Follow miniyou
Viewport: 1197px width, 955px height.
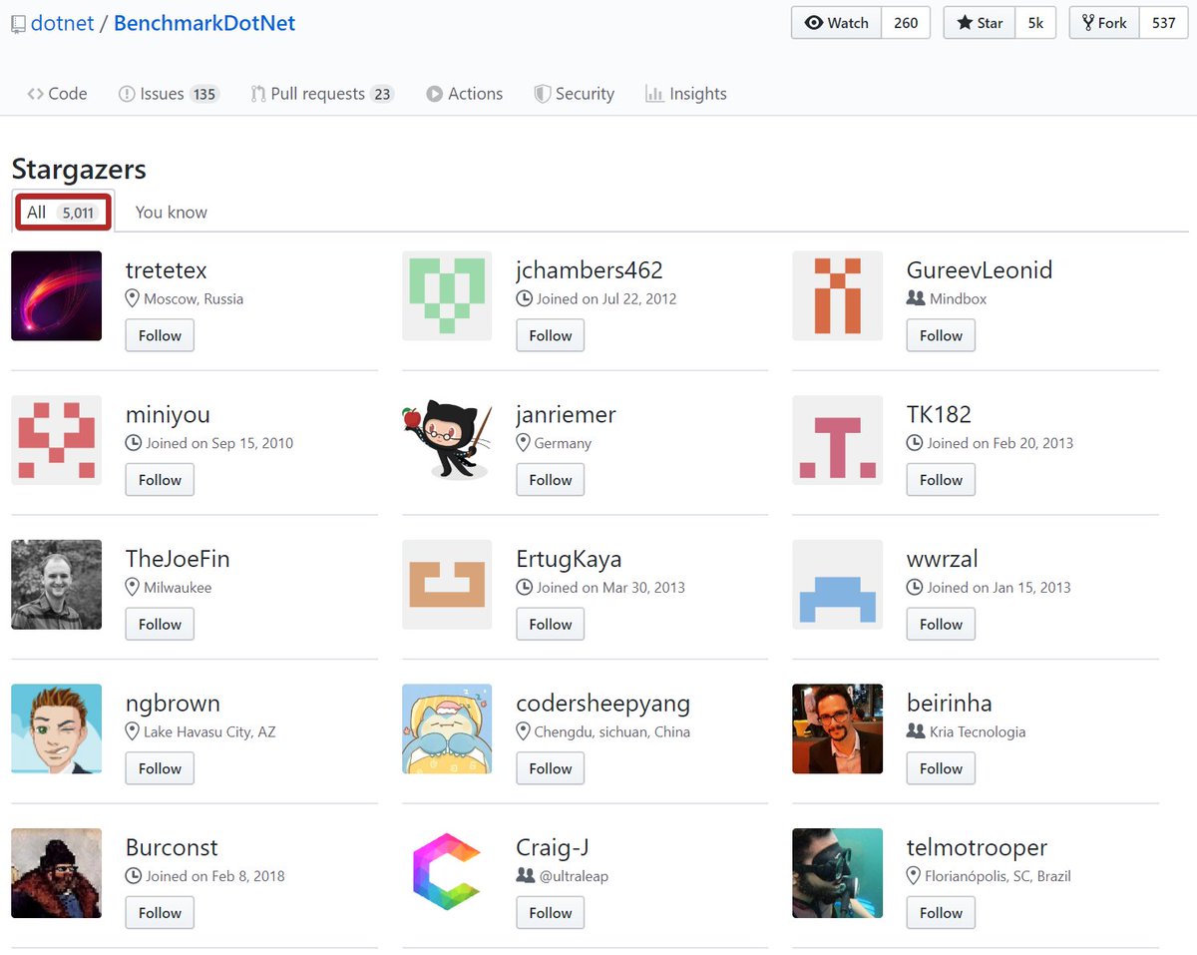[160, 480]
